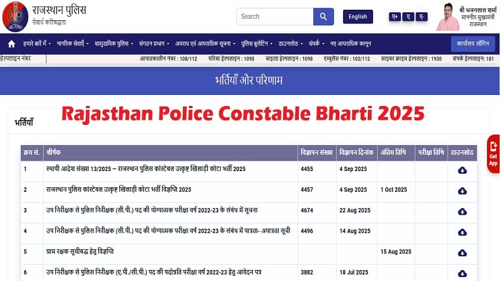Click the magnifier search button
The image size is (500, 281).
[324, 16]
